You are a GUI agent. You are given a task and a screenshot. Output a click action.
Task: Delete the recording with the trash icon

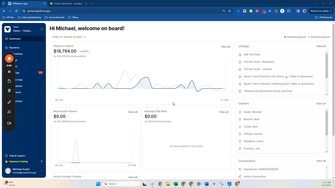9,91
